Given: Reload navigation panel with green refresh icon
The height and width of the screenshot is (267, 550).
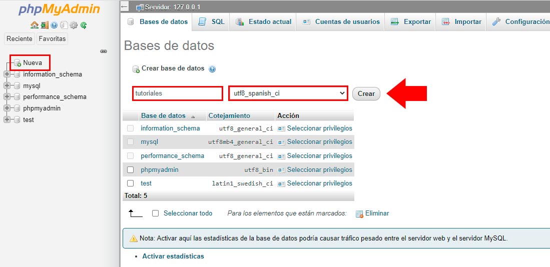Looking at the screenshot, I should [x=84, y=25].
